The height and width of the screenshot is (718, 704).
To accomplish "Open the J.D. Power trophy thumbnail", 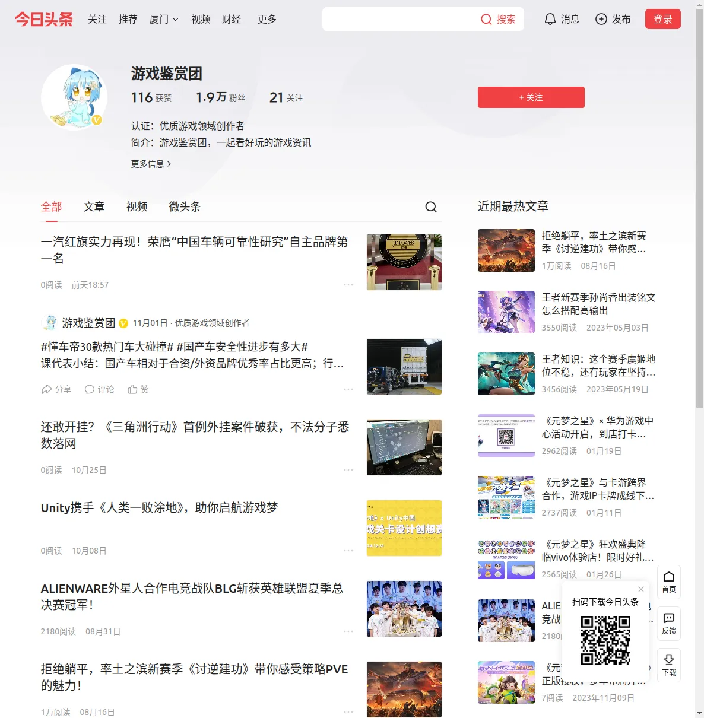I will click(x=404, y=262).
